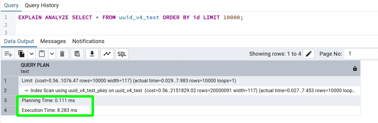Click the Add row icon
The height and width of the screenshot is (123, 378).
pos(8,54)
